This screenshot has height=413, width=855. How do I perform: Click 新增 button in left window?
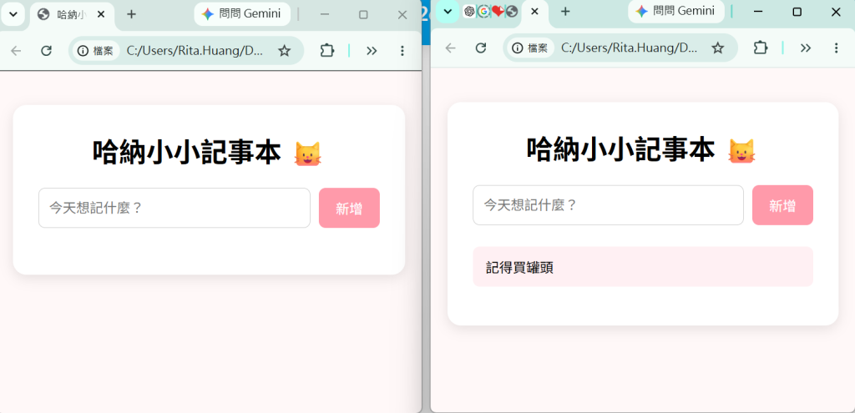point(349,208)
